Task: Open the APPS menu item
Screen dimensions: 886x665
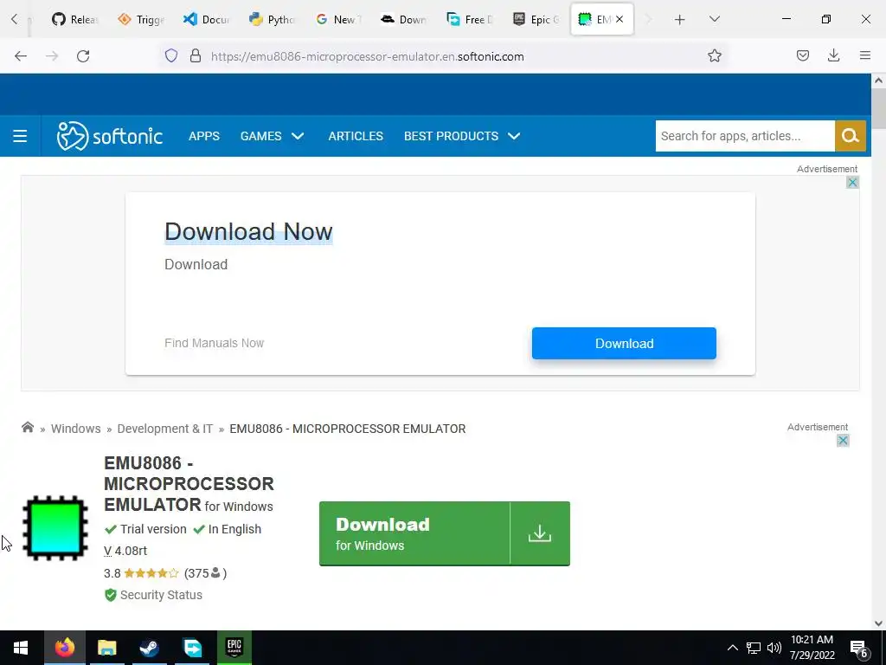Action: (x=204, y=136)
